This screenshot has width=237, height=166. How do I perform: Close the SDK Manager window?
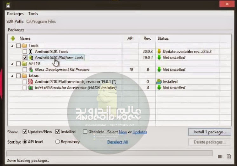(x=227, y=4)
